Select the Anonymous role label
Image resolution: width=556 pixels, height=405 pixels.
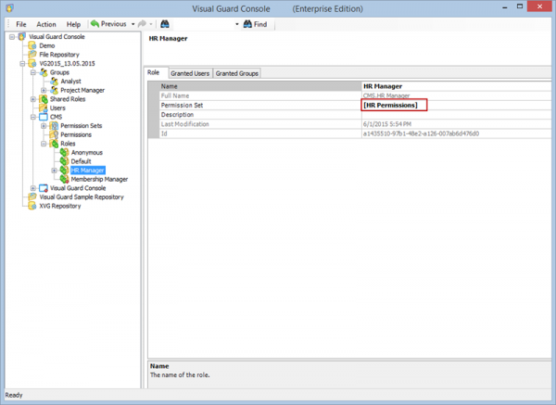click(x=87, y=153)
